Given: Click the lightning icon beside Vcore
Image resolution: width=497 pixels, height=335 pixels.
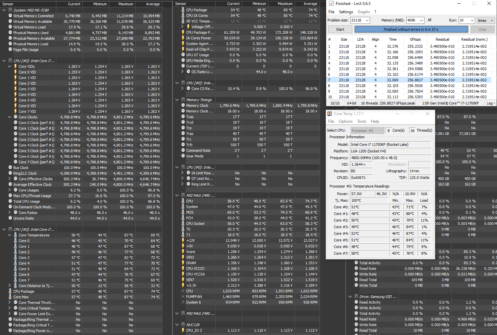Looking at the screenshot, I should (183, 252).
